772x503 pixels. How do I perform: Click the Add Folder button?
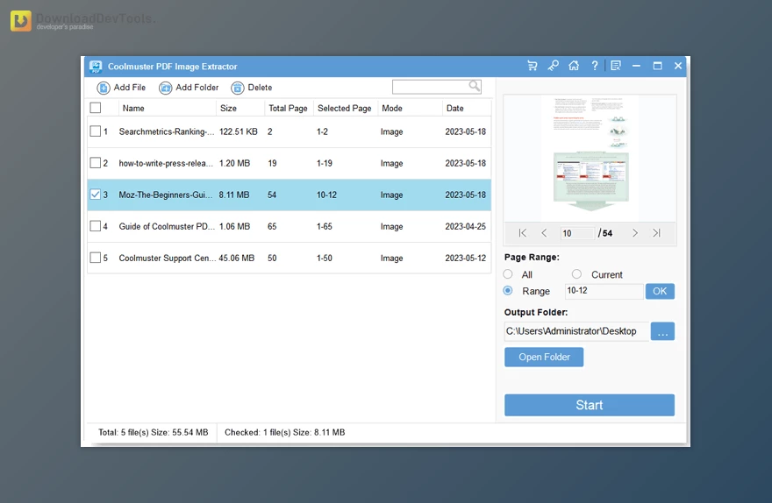pyautogui.click(x=189, y=88)
